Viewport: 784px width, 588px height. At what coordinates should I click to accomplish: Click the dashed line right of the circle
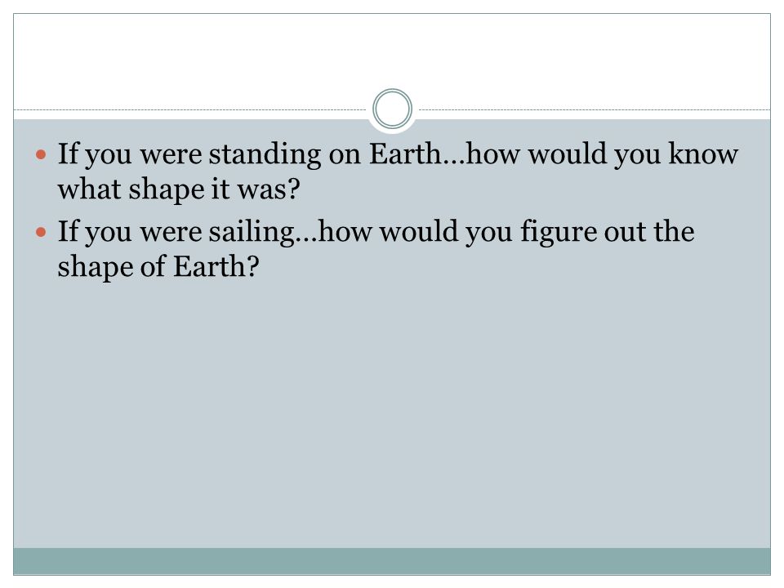pyautogui.click(x=595, y=109)
